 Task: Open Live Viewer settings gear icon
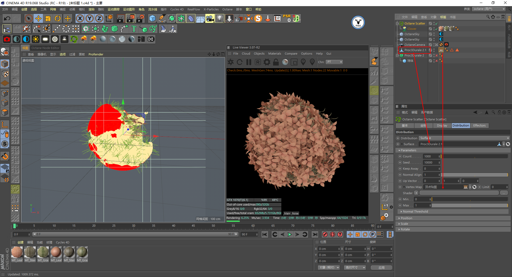[267, 62]
